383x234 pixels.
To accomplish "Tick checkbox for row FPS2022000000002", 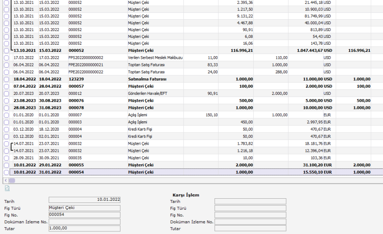I will pyautogui.click(x=6, y=57).
